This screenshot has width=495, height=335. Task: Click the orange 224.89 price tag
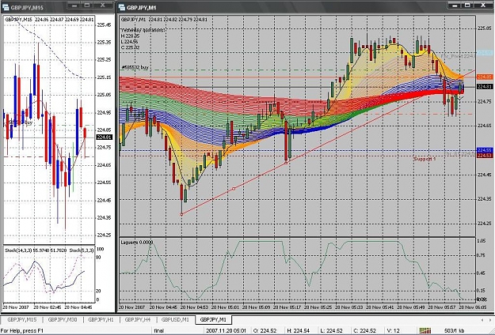click(484, 77)
